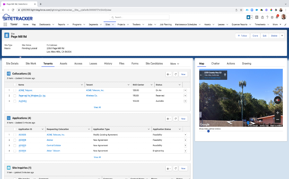Bookmark this page with the star icon
This screenshot has width=289, height=179.
pyautogui.click(x=241, y=10)
